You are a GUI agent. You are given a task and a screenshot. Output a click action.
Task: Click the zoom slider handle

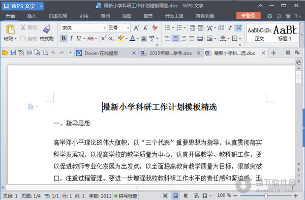[266, 196]
